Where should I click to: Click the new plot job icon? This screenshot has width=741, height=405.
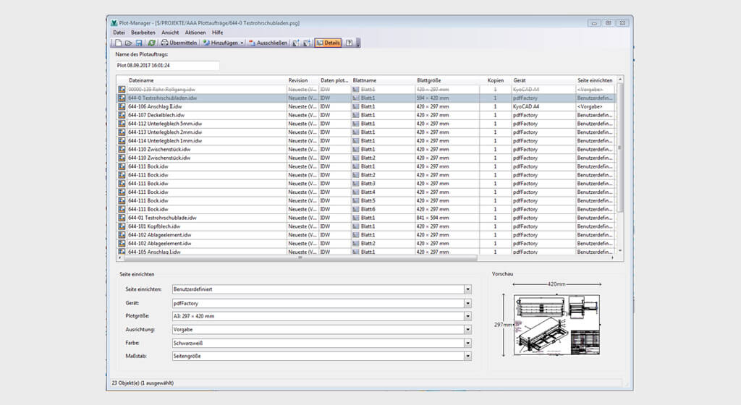point(118,43)
